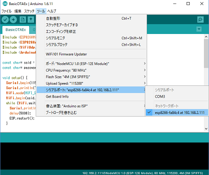Screen dimensions: 209x175
Task: Open the ヘルプ menu
Action: click(x=52, y=11)
